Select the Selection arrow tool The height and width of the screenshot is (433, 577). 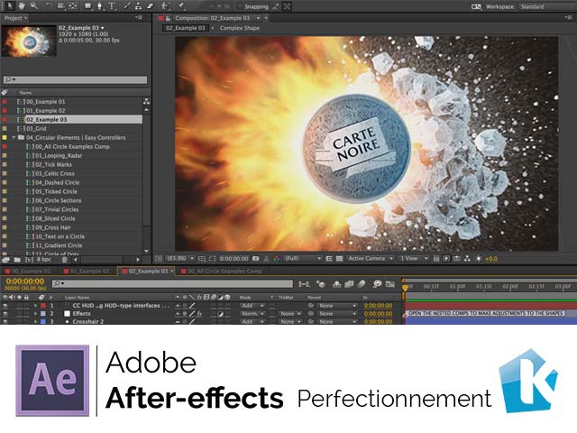9,5
